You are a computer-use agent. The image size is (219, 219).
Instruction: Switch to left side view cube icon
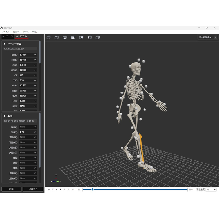(x=90, y=38)
